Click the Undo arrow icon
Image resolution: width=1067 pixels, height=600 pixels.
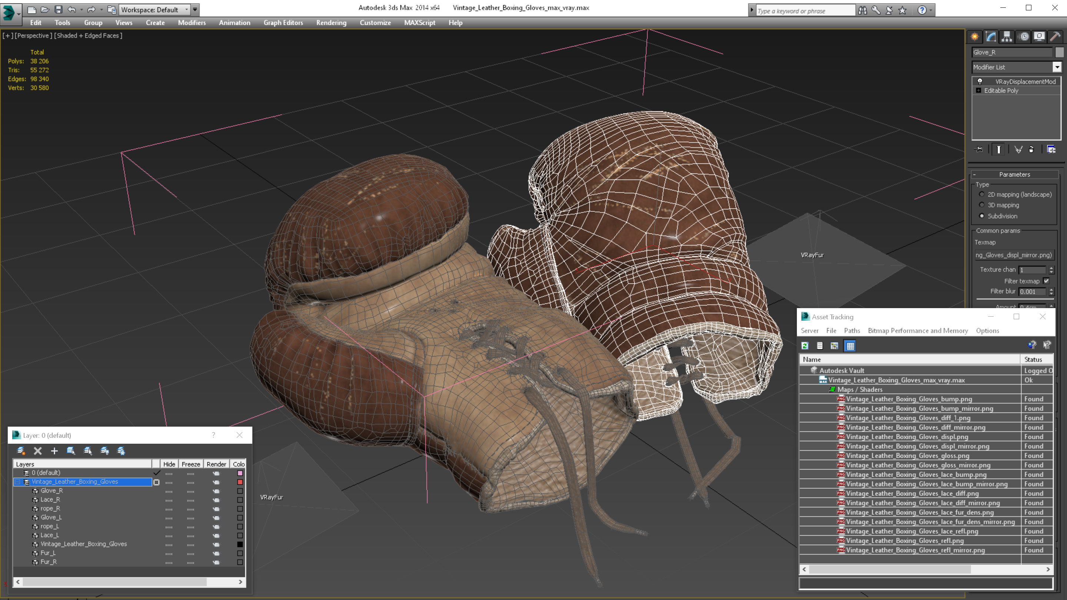point(72,9)
